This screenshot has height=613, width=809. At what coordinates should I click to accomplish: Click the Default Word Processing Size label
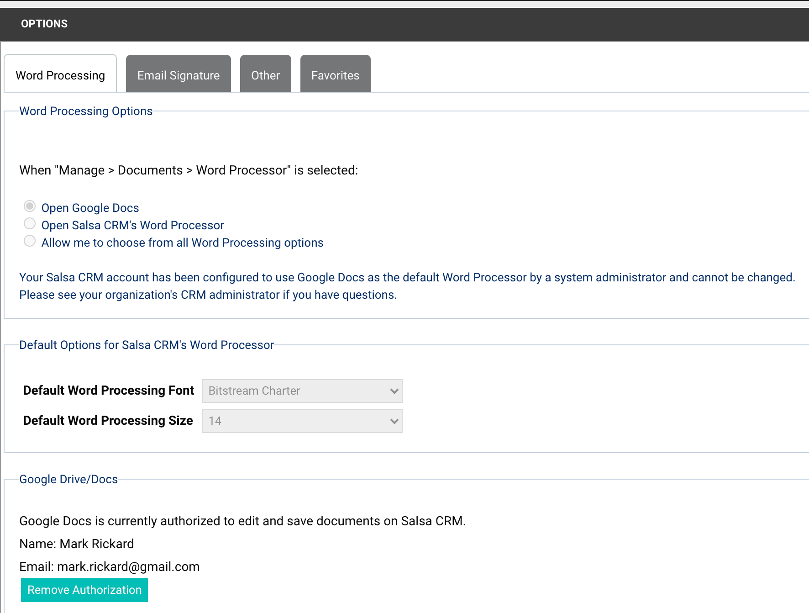tap(108, 421)
